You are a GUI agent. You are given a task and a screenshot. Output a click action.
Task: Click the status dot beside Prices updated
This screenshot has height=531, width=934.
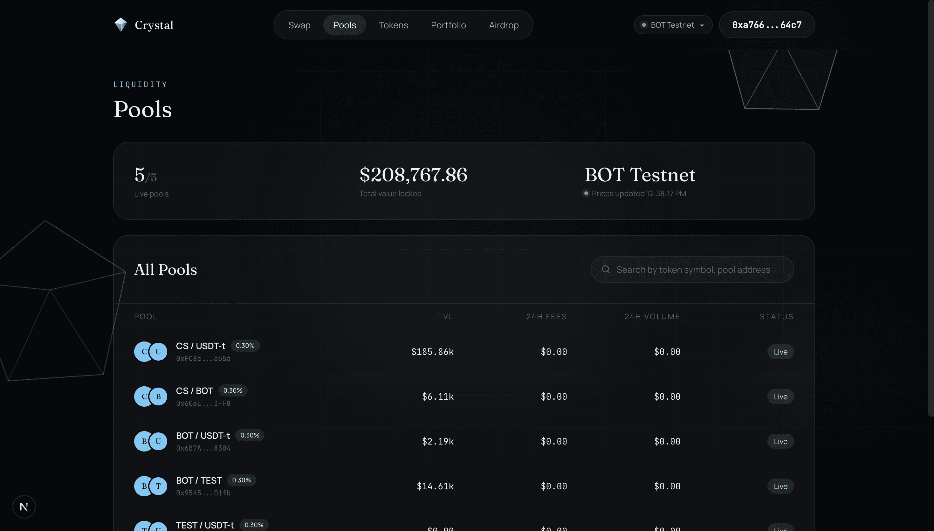(586, 193)
